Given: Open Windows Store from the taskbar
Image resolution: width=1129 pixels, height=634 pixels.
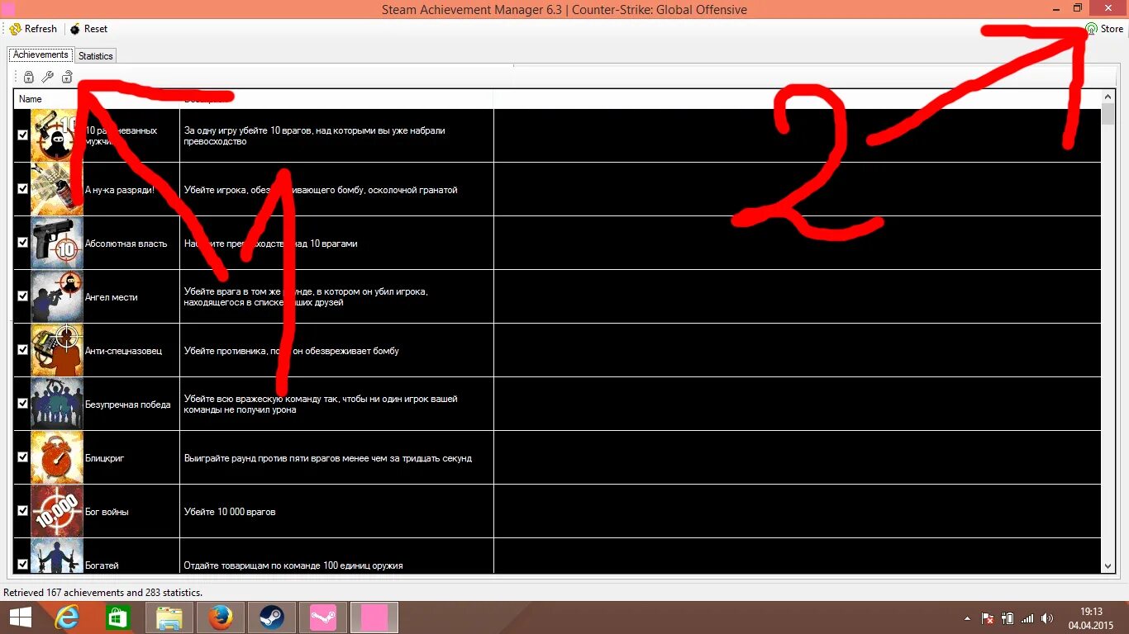Looking at the screenshot, I should click(x=117, y=617).
